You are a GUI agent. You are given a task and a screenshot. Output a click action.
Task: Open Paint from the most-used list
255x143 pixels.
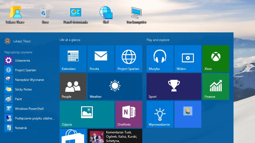click(x=30, y=99)
